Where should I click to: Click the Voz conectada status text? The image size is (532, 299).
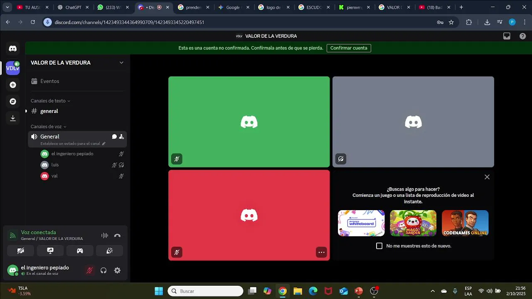pos(38,233)
